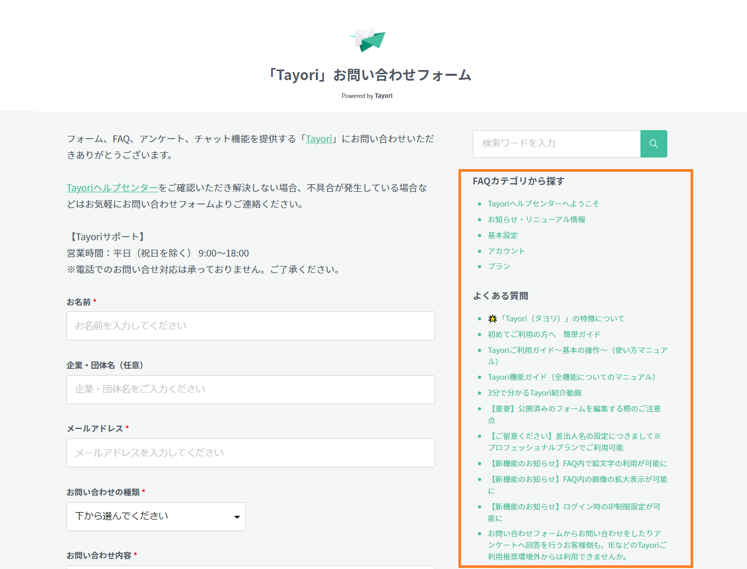Open the Tayori機能ガイド manual link
The width and height of the screenshot is (747, 569).
coord(571,377)
